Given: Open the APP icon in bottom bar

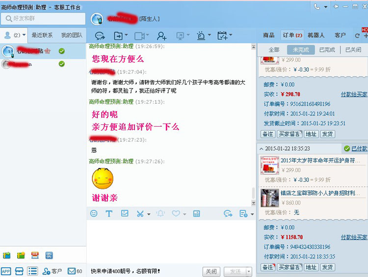Looking at the screenshot, I should [x=6, y=271].
